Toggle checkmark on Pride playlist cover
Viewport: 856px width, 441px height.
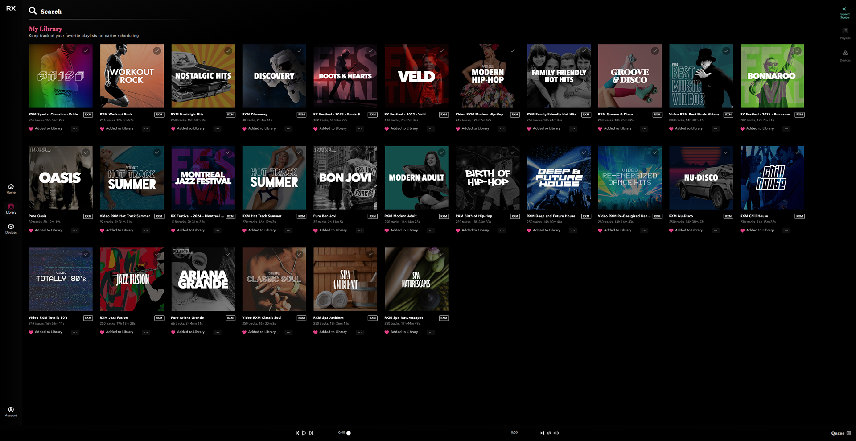pos(86,51)
